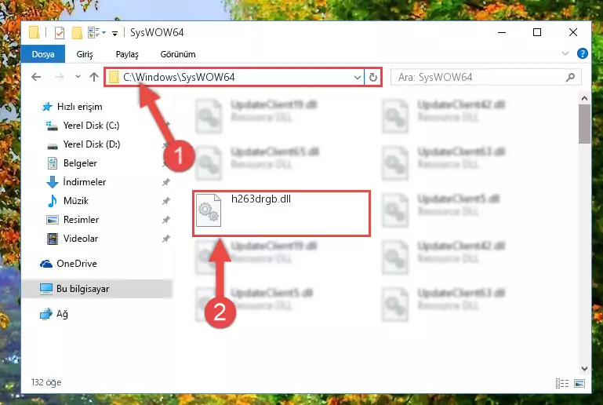The width and height of the screenshot is (603, 405).
Task: Open İndirmeler folder in sidebar
Action: (76, 182)
